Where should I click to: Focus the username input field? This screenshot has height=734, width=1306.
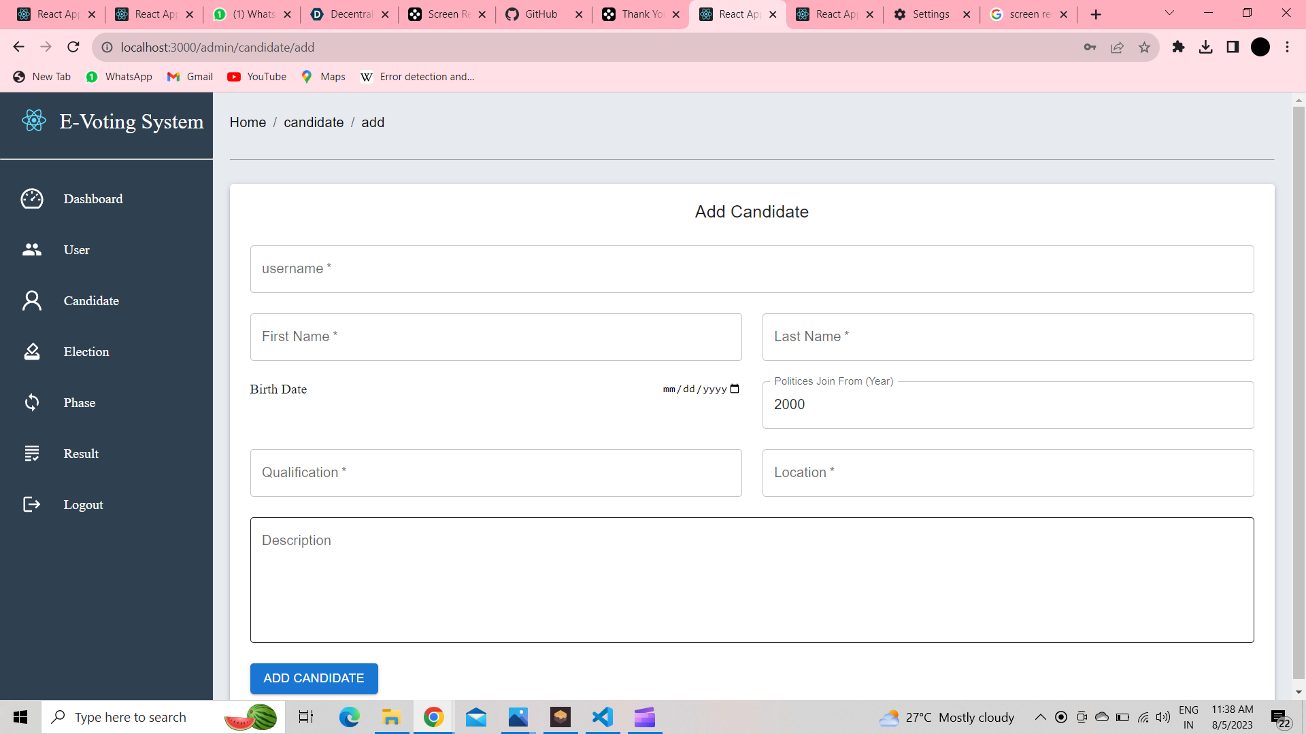(x=752, y=269)
